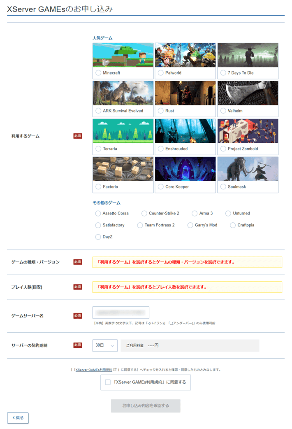The image size is (292, 429).
Task: Click the 人気ゲーム section heading
Action: coord(102,38)
